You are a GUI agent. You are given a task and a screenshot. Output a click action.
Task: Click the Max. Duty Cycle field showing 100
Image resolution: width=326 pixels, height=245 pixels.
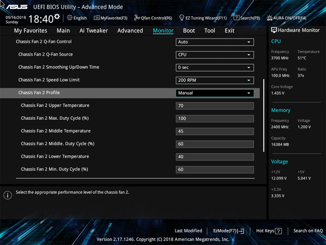tap(215, 118)
